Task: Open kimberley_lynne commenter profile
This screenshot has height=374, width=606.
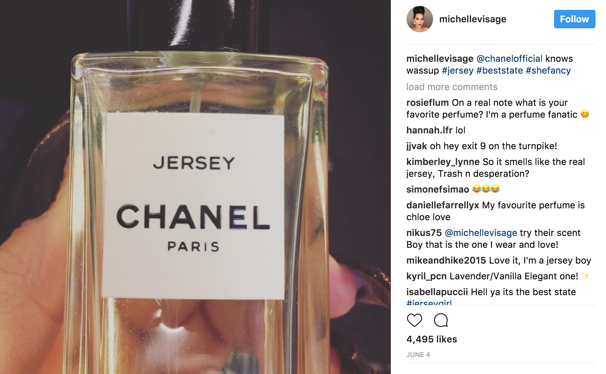Action: (443, 162)
